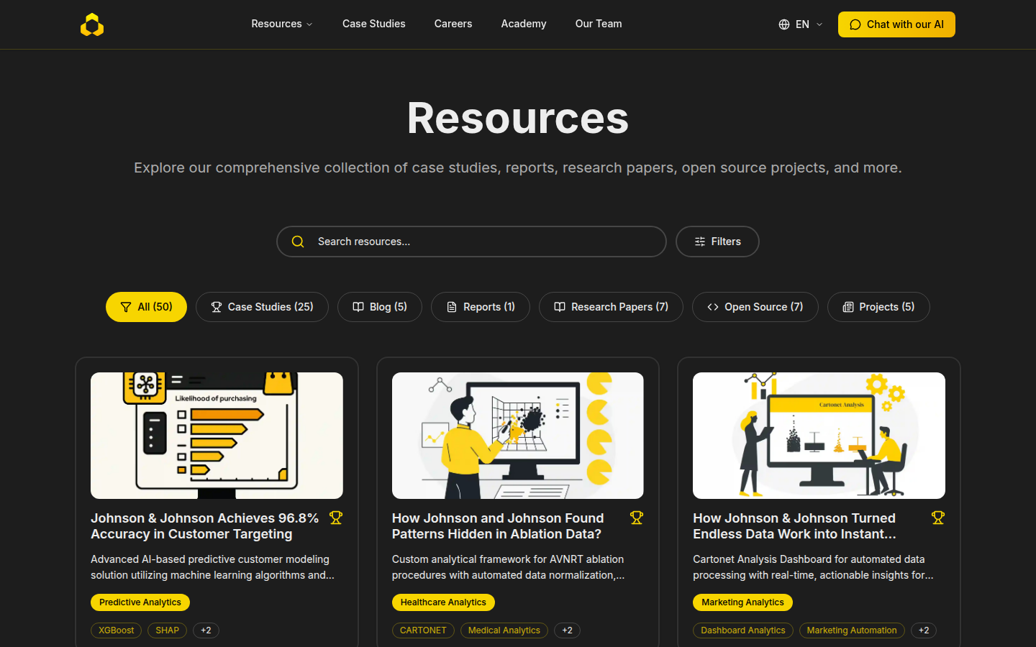
Task: Click trophy icon on Ablation Data card
Action: [637, 518]
